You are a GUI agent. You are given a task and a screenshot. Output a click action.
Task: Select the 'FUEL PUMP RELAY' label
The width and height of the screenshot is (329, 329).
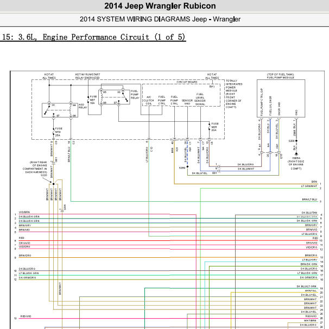point(135,95)
